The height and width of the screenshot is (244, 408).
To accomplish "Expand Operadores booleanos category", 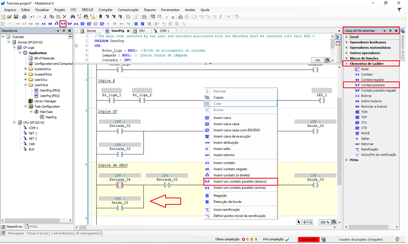I will pos(347,42).
